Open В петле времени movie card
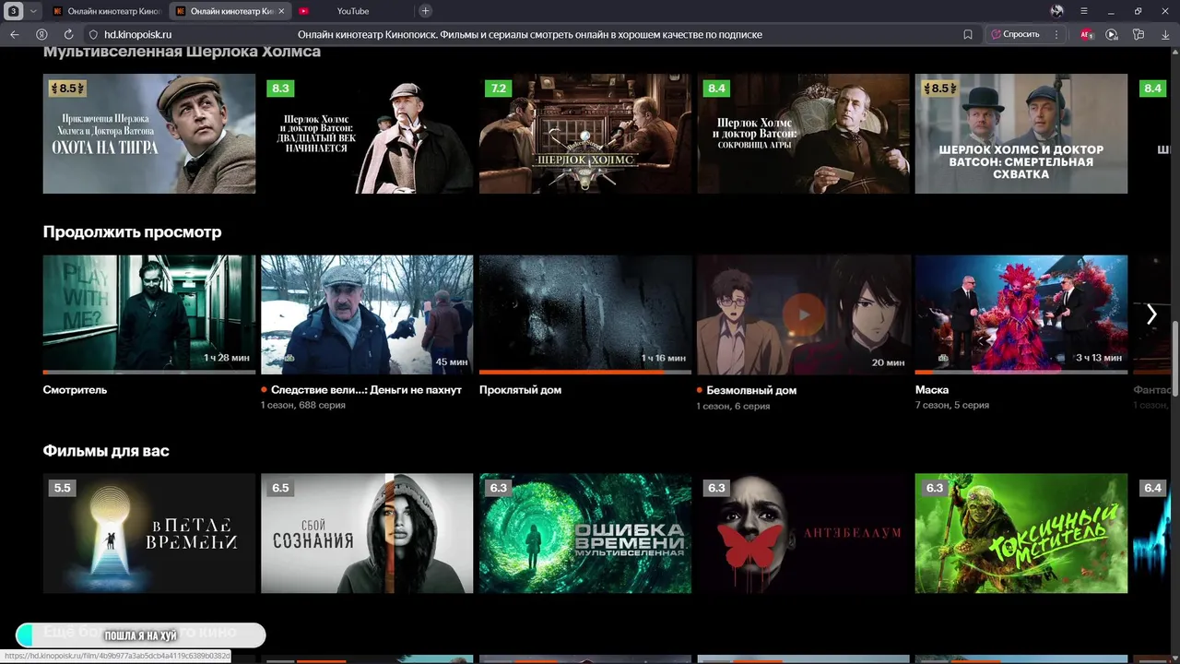This screenshot has height=664, width=1180. coord(149,533)
